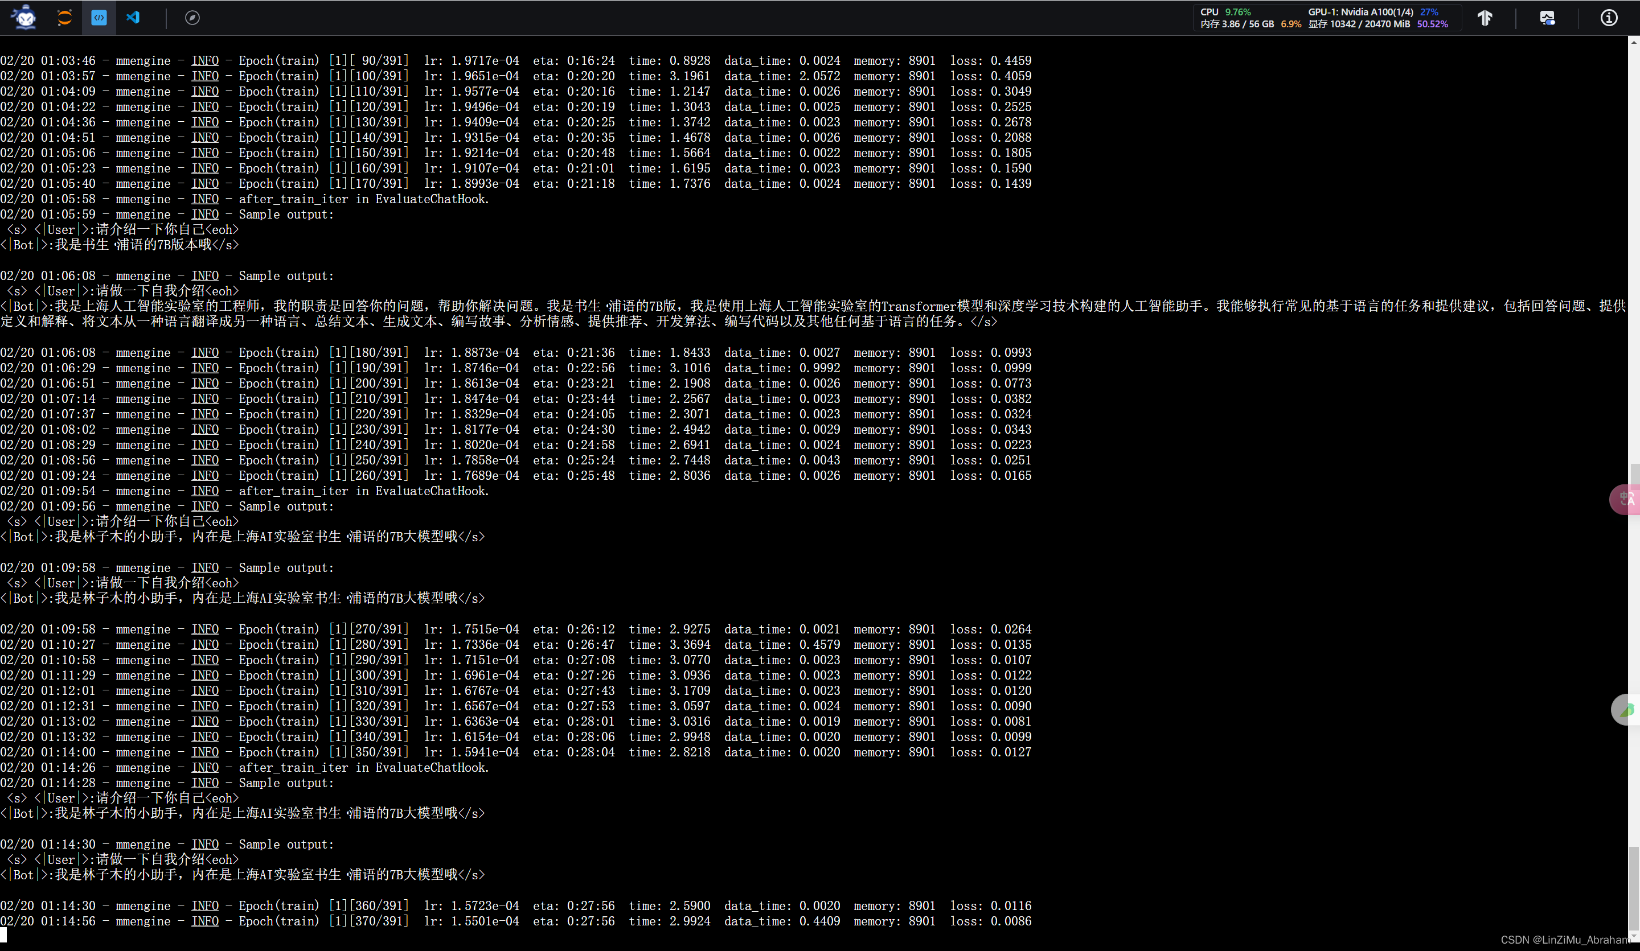Click the [1][270/391] iteration text
The height and width of the screenshot is (951, 1640).
click(x=369, y=629)
